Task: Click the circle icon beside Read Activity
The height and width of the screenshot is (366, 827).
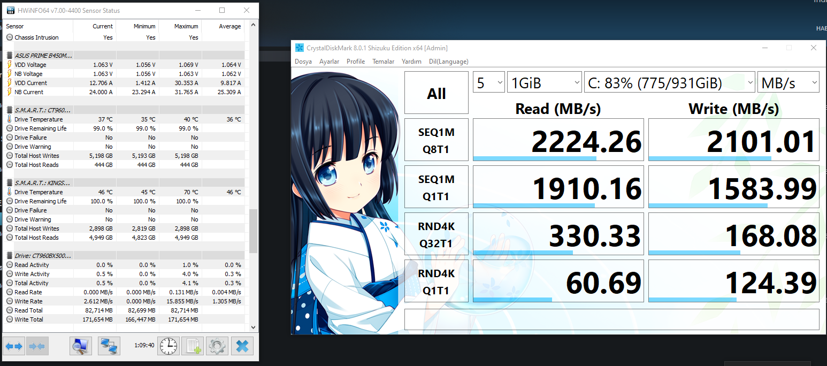Action: point(10,265)
